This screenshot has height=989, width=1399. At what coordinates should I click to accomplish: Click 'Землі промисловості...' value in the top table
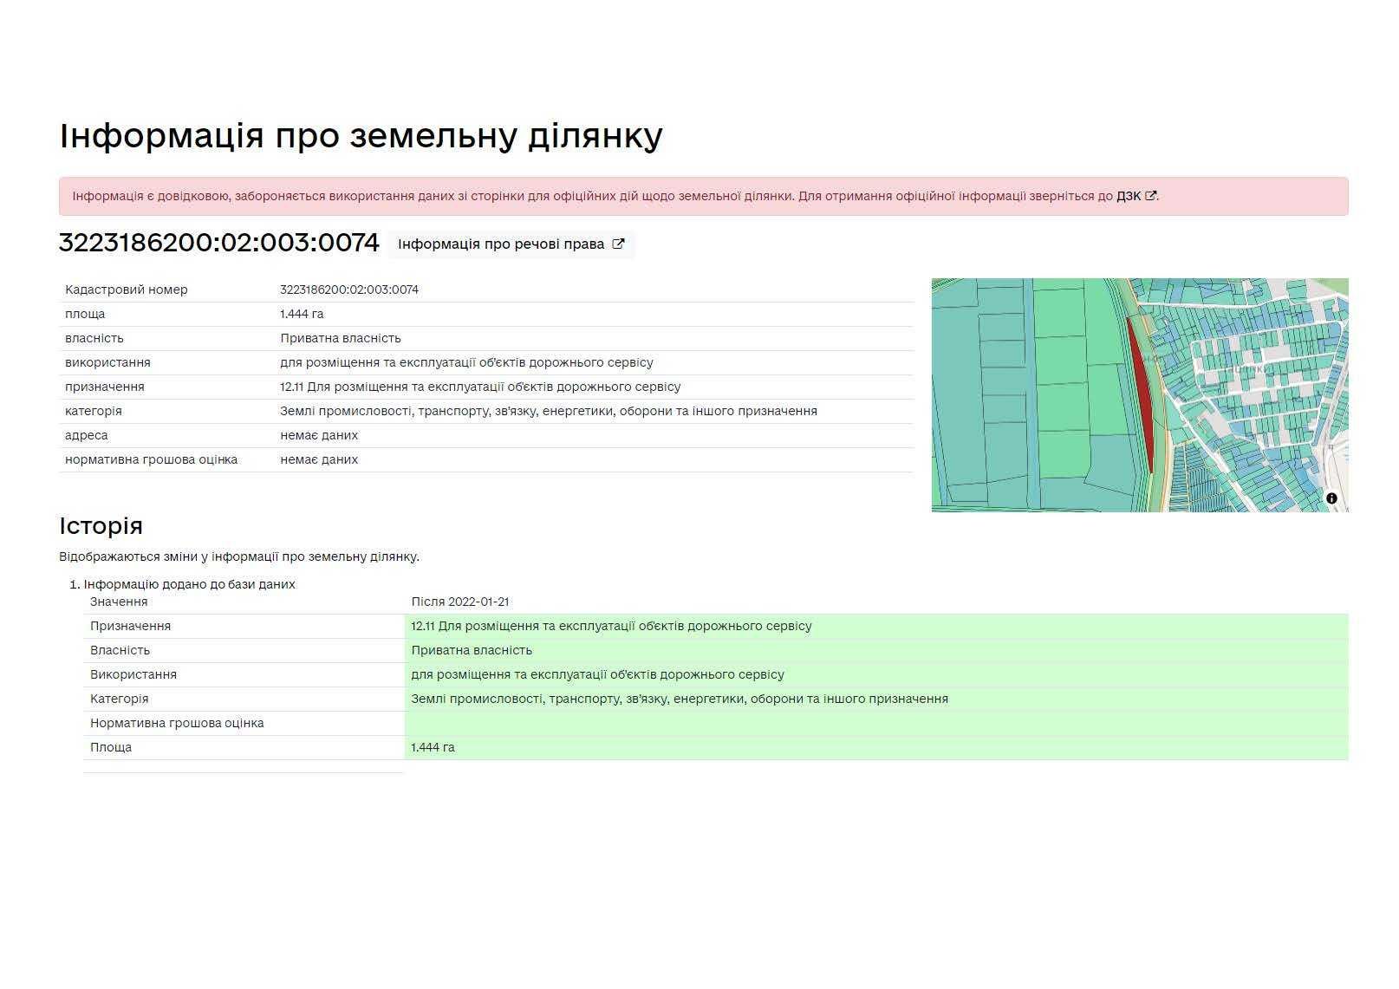click(549, 411)
